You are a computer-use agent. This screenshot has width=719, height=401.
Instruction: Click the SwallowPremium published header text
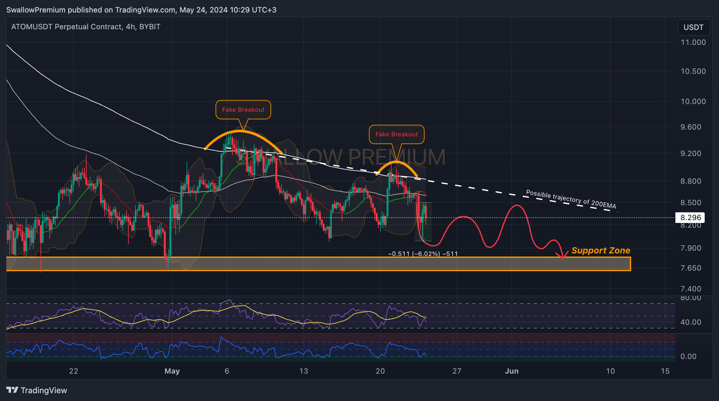click(x=141, y=10)
